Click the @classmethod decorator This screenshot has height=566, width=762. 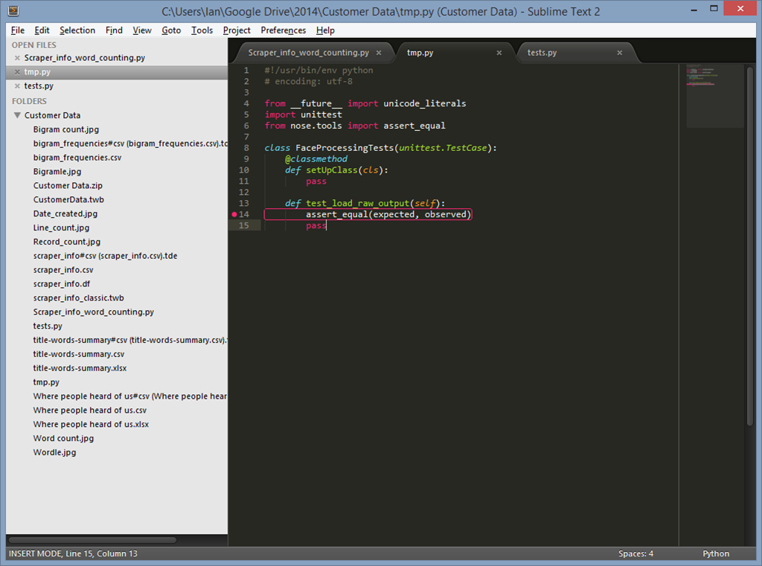click(x=316, y=159)
